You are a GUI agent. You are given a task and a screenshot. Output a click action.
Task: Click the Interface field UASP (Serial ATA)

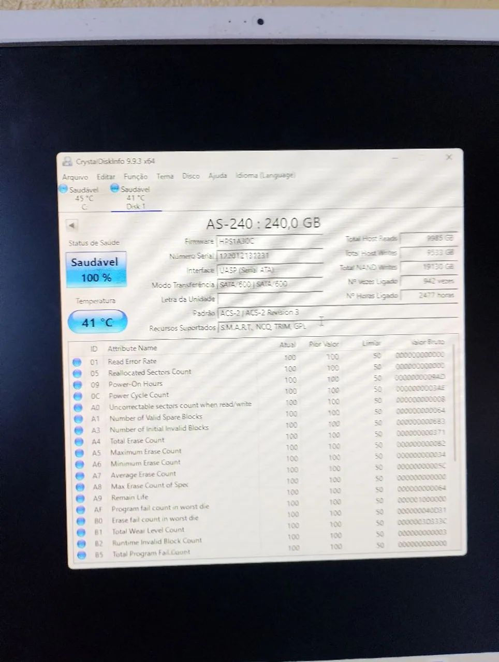(x=269, y=269)
